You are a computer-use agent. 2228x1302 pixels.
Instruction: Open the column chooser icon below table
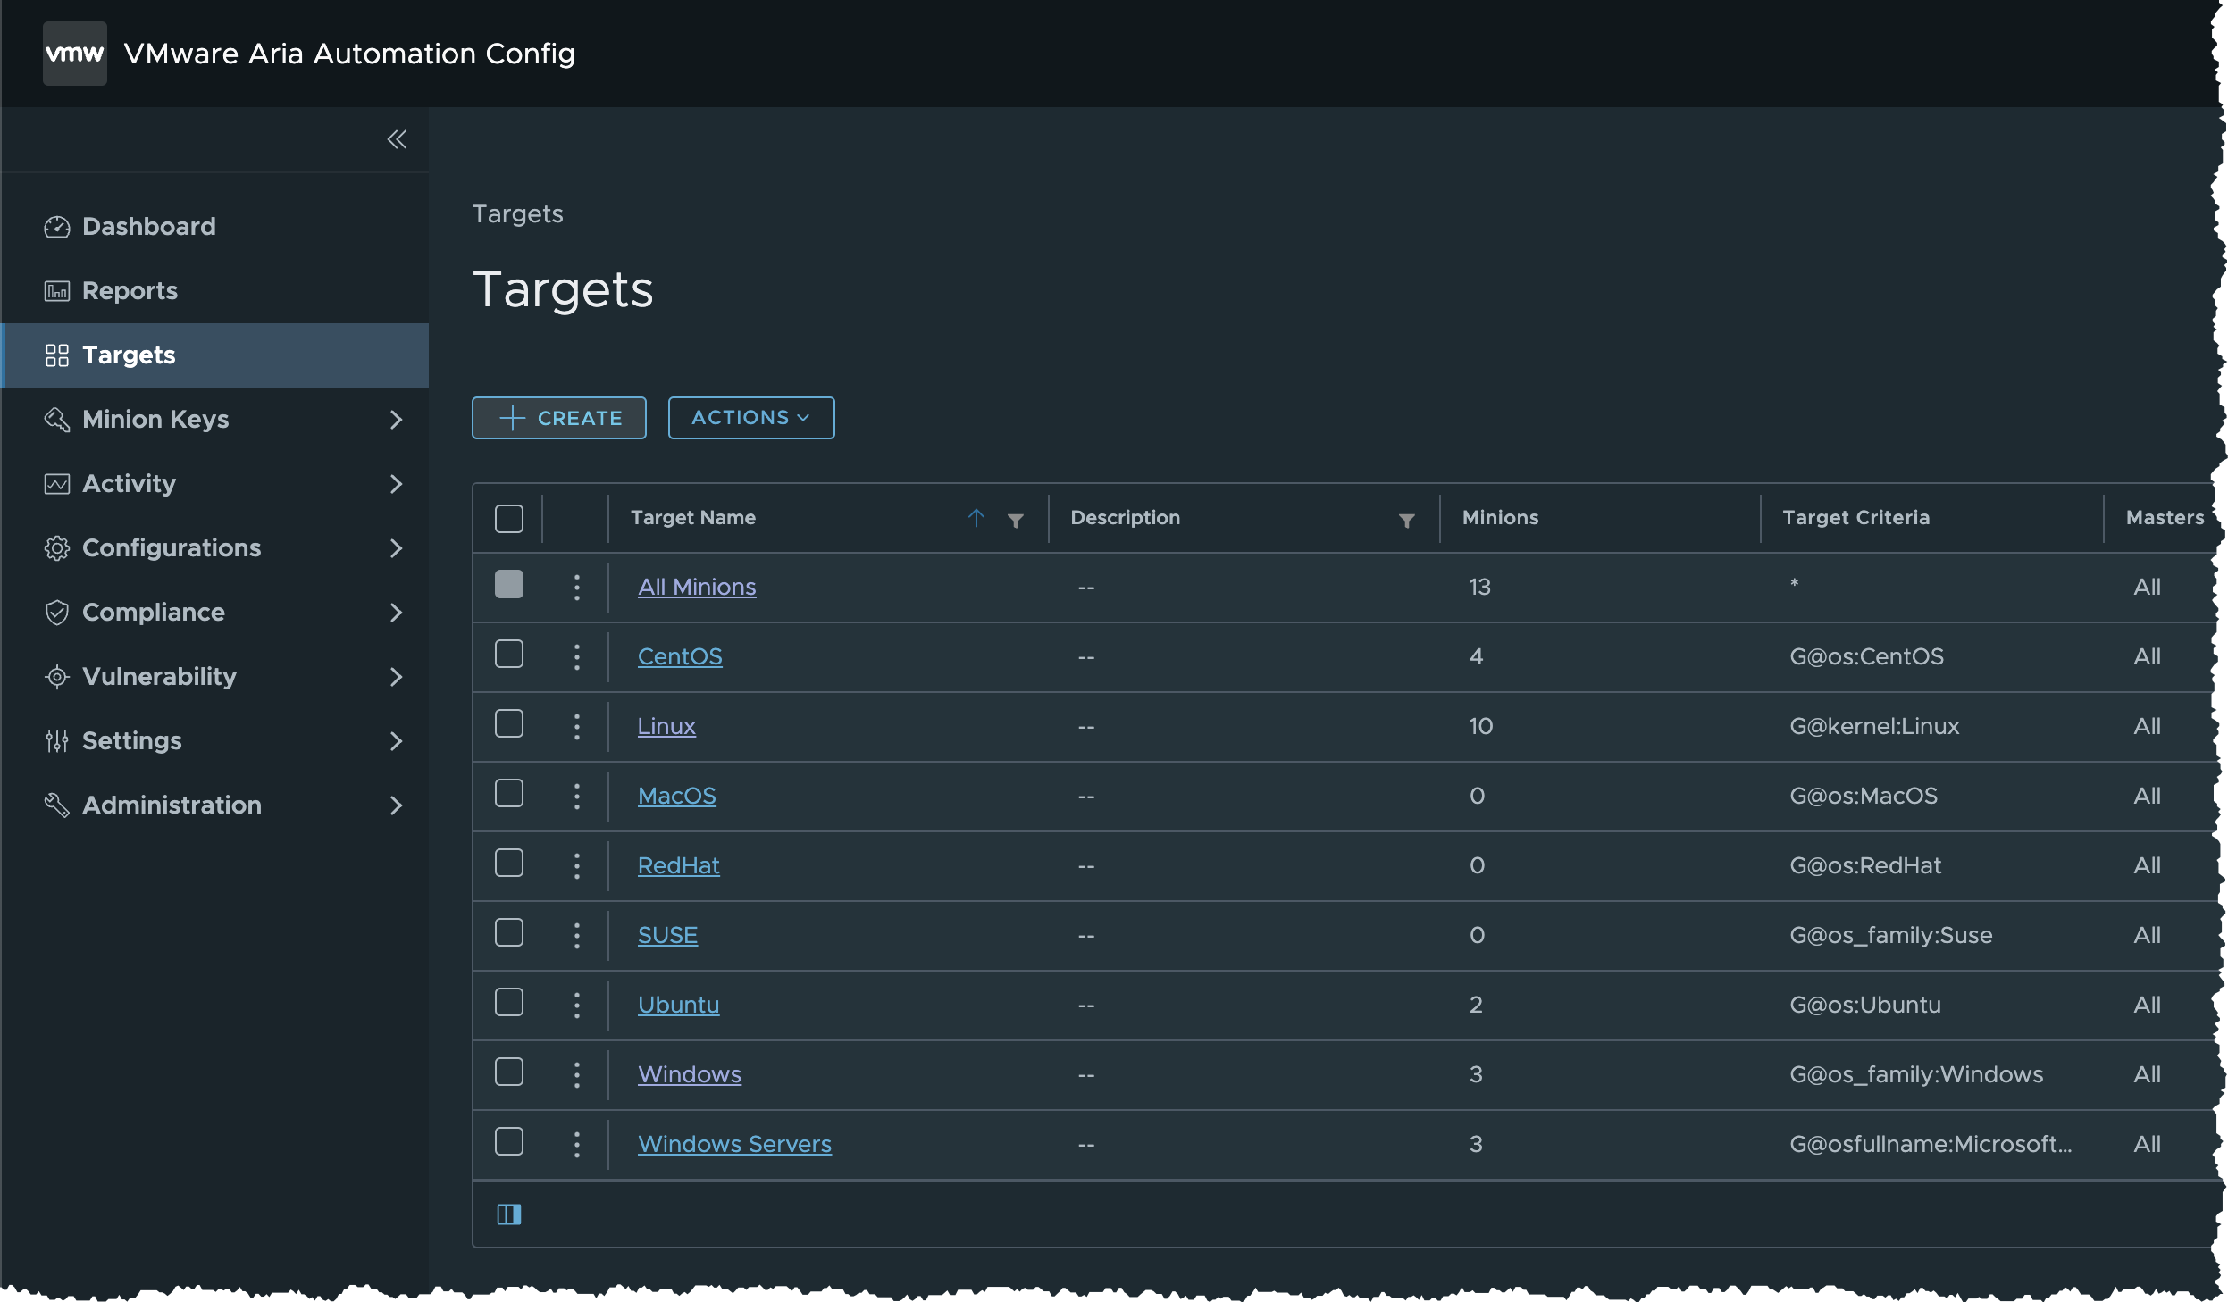[x=509, y=1214]
